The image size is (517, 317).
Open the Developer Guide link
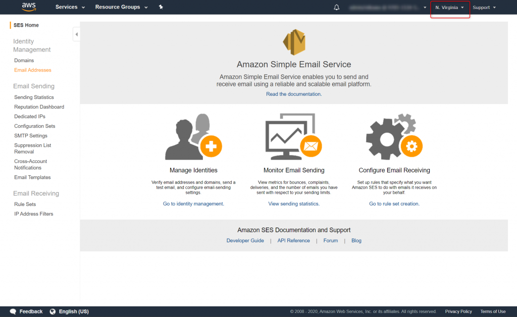245,241
